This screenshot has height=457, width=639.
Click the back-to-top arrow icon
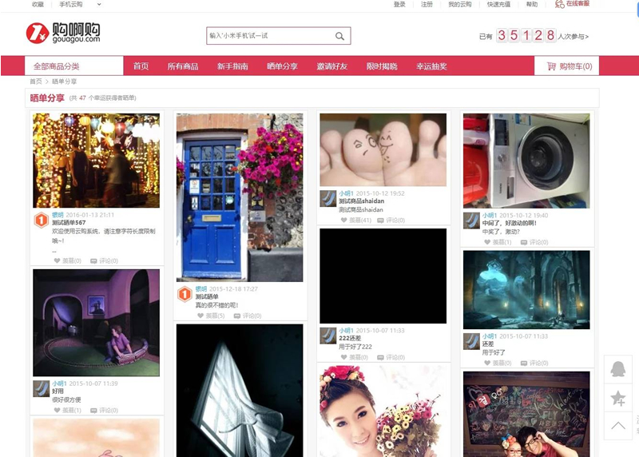pos(617,426)
